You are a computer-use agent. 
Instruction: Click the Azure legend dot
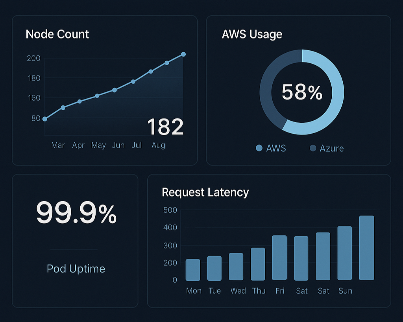click(313, 148)
